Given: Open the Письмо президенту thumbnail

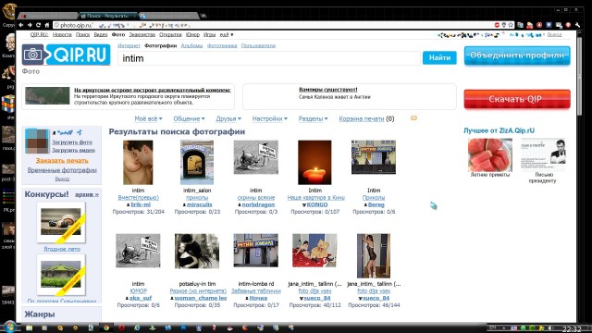Looking at the screenshot, I should coord(543,155).
